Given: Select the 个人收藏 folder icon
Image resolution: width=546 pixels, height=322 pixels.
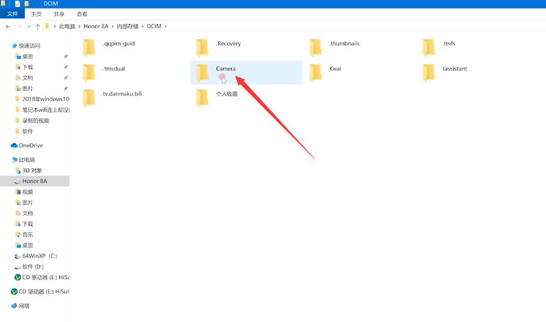Looking at the screenshot, I should [202, 98].
